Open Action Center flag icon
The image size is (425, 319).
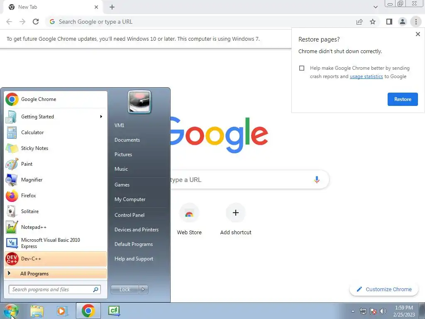point(373,311)
